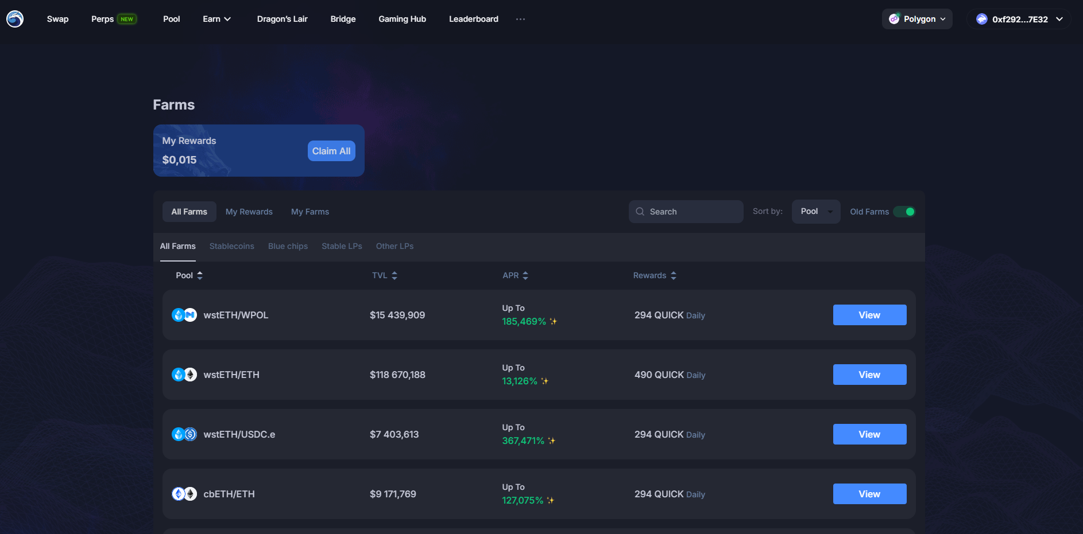View the wstETH/ETH farm

[x=870, y=375]
